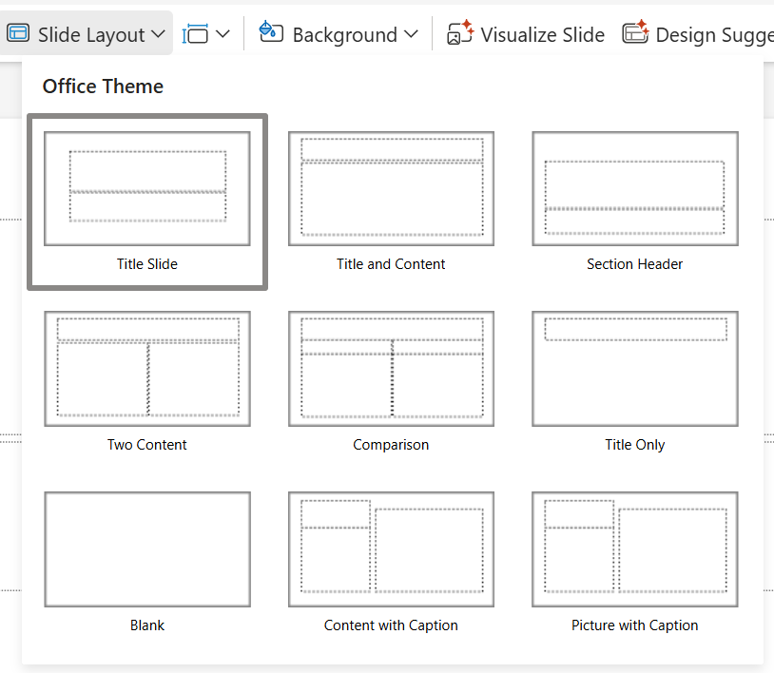Image resolution: width=774 pixels, height=673 pixels.
Task: Pick Picture with Caption layout thumbnail
Action: click(x=635, y=549)
